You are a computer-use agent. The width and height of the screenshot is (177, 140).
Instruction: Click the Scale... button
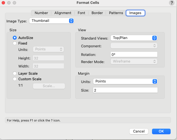tap(49, 86)
